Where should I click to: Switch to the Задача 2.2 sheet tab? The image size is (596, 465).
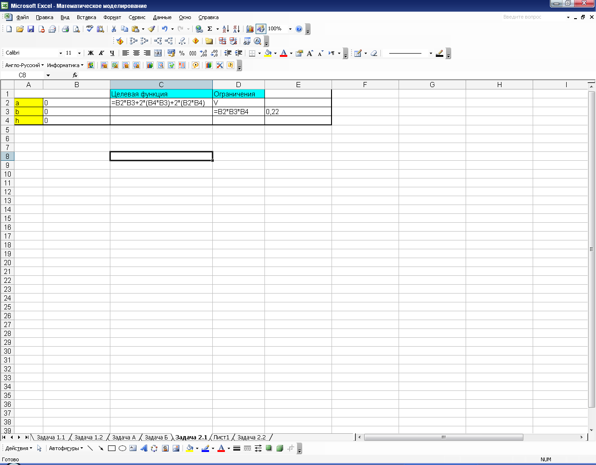[x=251, y=437]
